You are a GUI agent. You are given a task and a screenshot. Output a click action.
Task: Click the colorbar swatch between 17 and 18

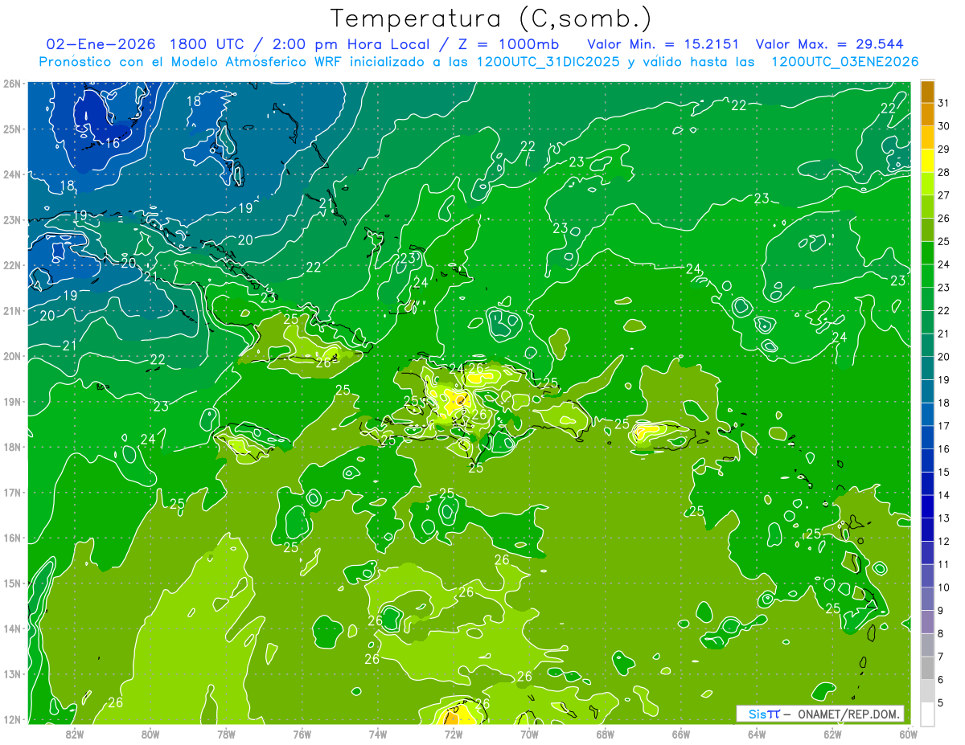click(x=927, y=415)
